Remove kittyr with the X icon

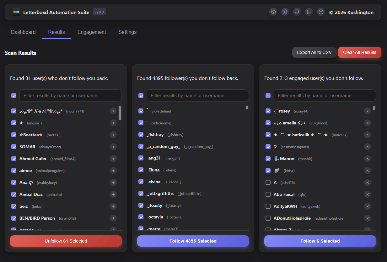coord(368,170)
